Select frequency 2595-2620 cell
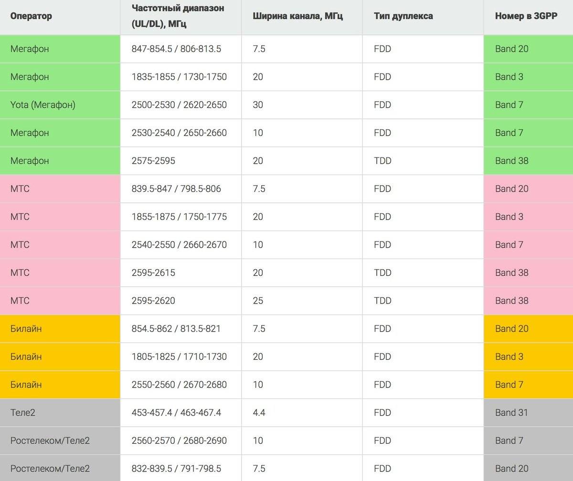This screenshot has width=573, height=481. coord(180,301)
